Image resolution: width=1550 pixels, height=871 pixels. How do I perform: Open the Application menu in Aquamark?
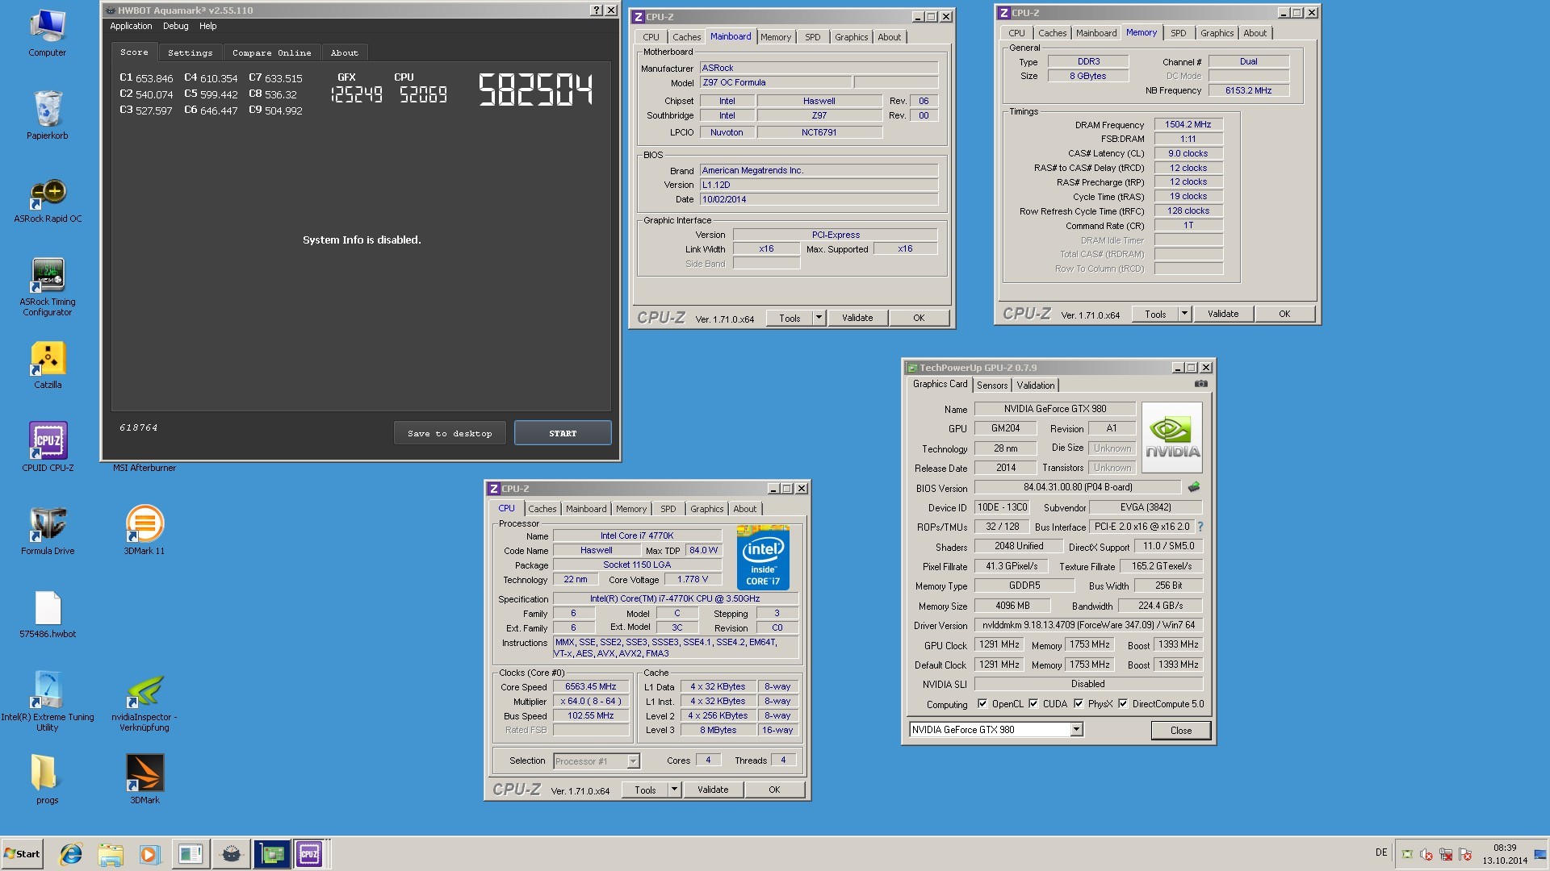[x=131, y=26]
